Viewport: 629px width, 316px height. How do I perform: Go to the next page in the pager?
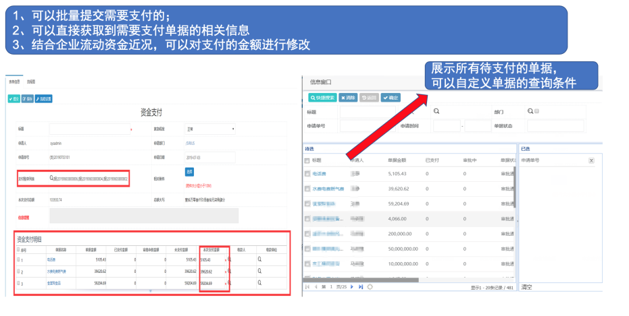pos(351,287)
